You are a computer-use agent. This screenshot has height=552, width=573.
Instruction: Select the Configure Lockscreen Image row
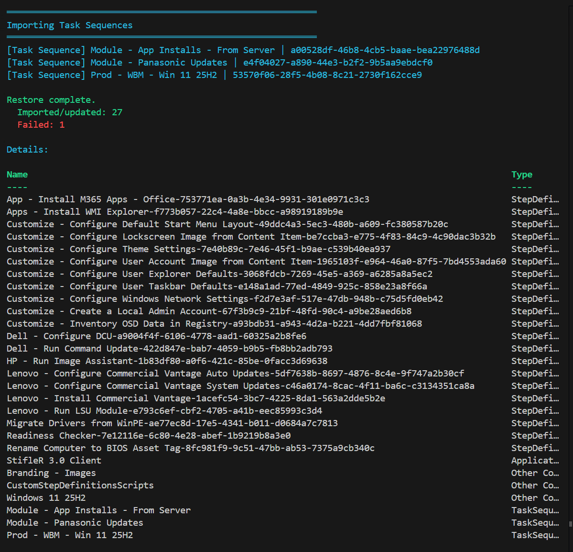tap(251, 237)
